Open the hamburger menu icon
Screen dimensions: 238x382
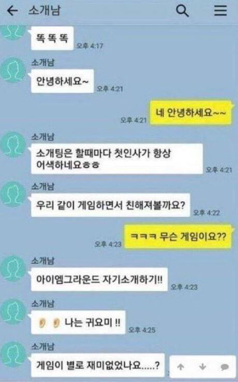coord(220,11)
